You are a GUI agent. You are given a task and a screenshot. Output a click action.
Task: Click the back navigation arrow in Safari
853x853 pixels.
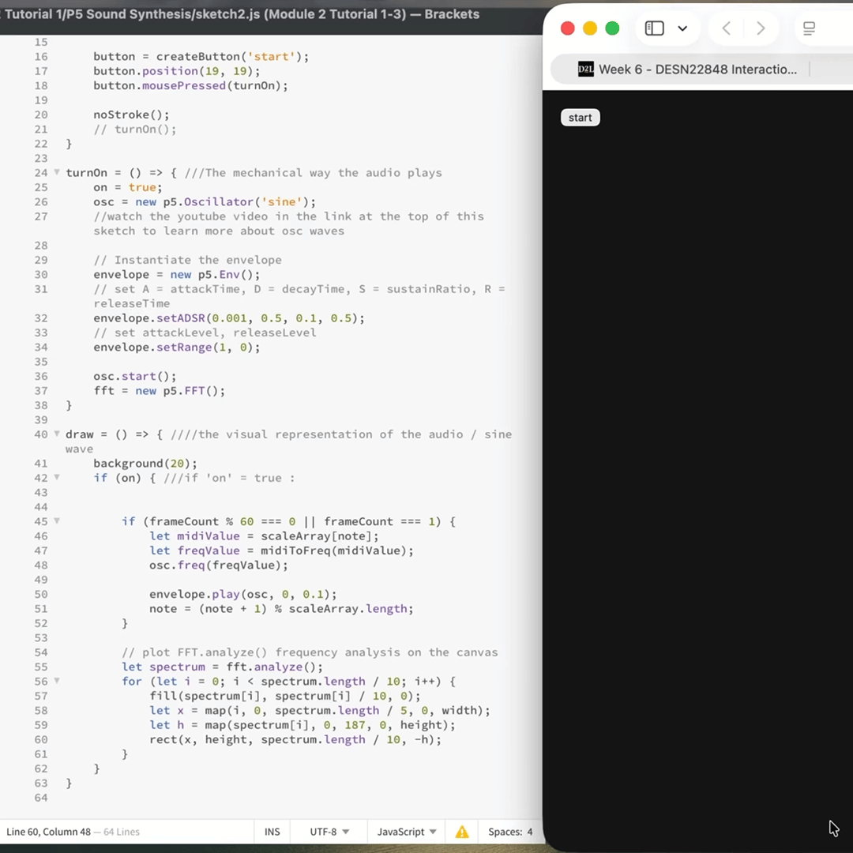coord(726,28)
